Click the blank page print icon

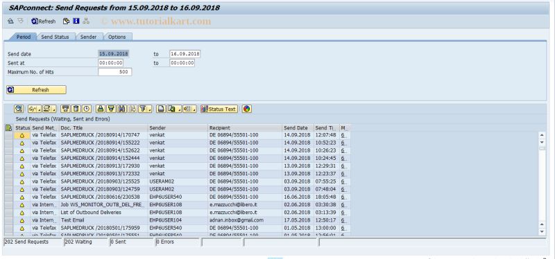point(161,109)
